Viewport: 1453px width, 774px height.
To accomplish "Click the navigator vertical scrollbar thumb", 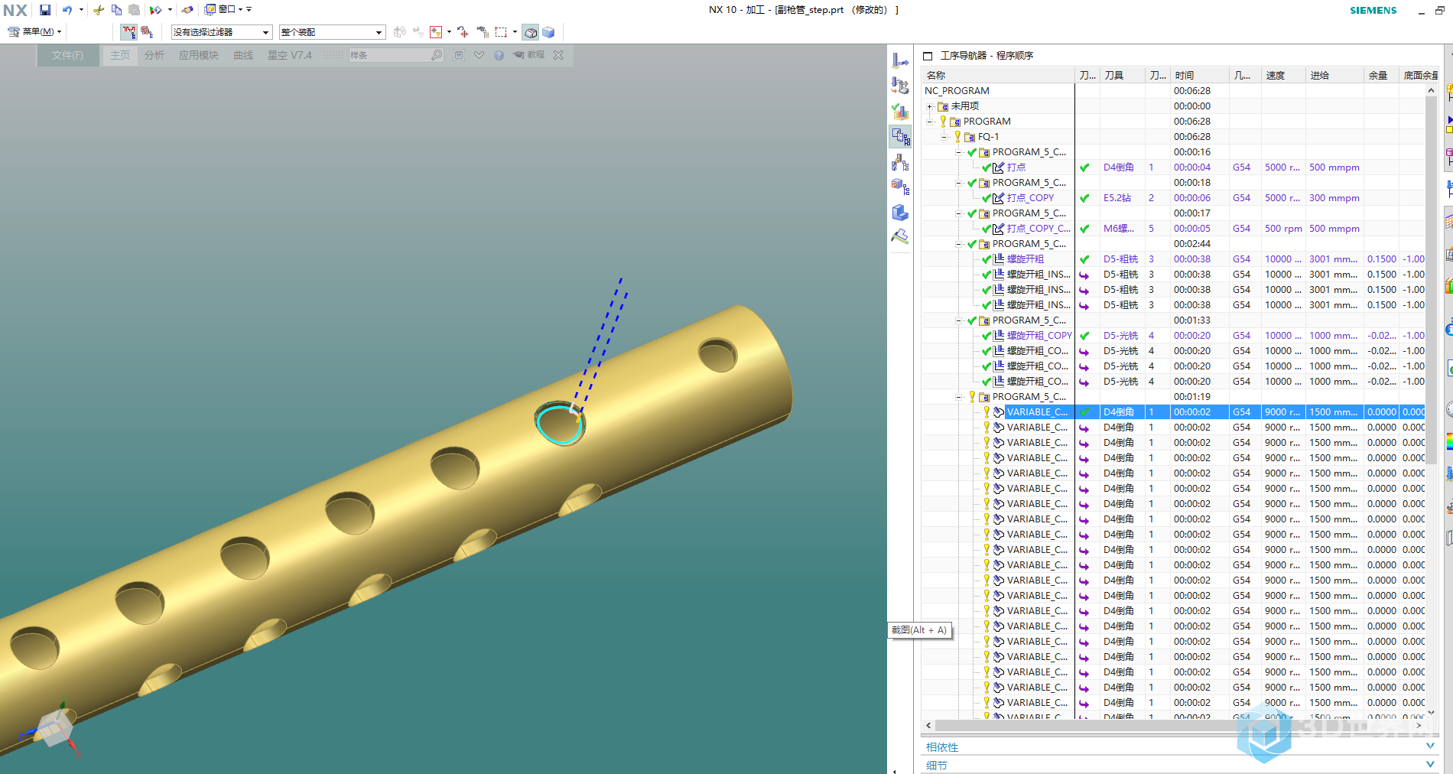I will pyautogui.click(x=1431, y=279).
